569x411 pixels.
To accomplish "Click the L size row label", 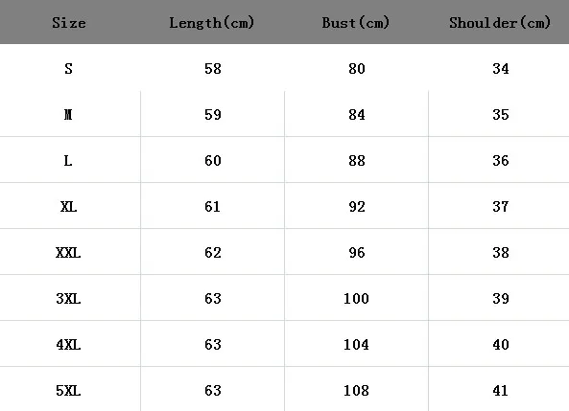I will [68, 161].
